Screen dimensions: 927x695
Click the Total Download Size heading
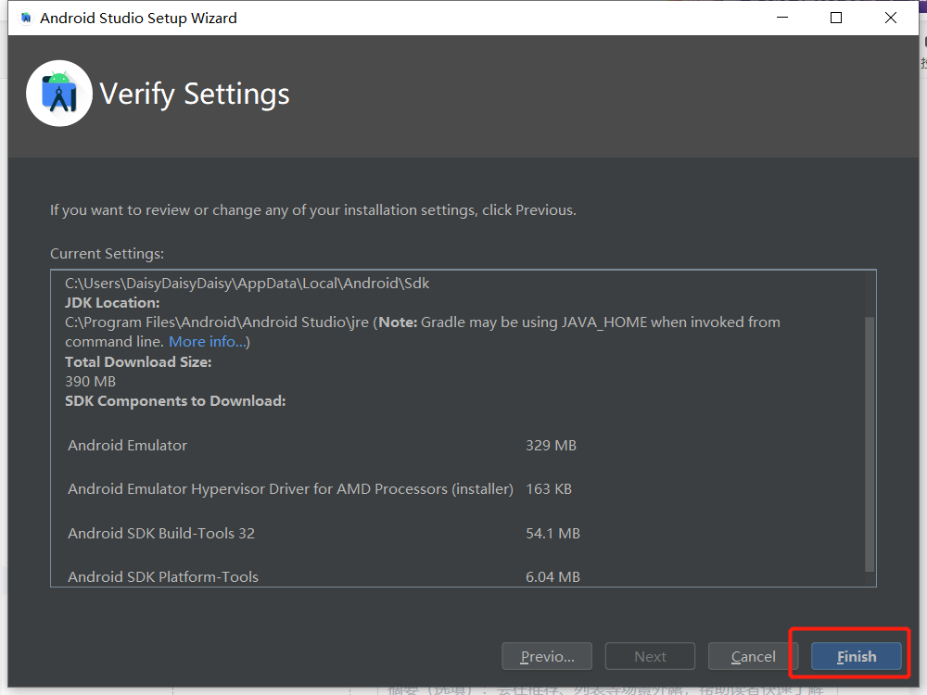pyautogui.click(x=138, y=361)
